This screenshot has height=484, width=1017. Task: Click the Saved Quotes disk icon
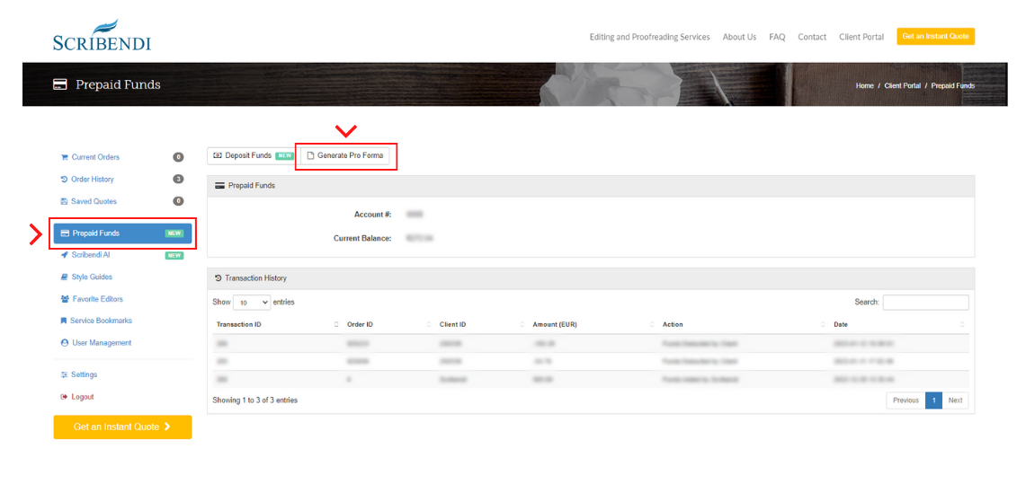click(x=64, y=201)
